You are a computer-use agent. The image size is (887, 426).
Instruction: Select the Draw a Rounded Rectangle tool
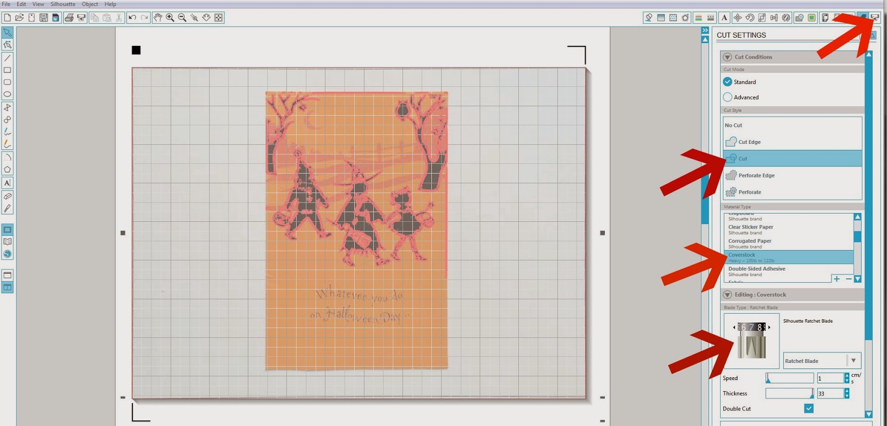coord(7,82)
